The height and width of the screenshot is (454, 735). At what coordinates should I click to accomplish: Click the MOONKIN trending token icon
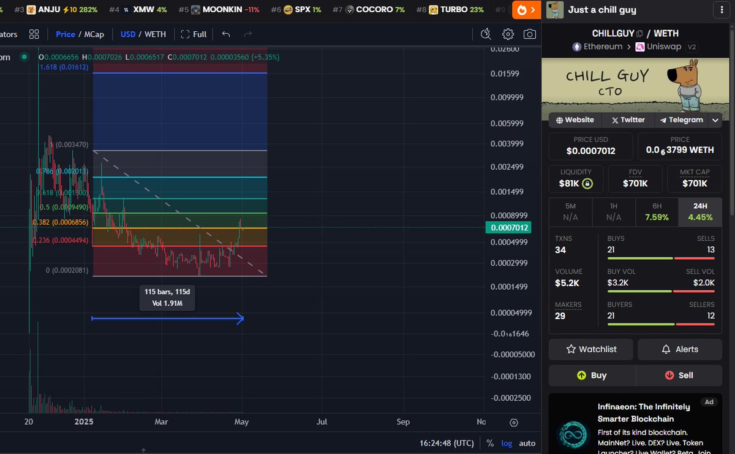[195, 10]
